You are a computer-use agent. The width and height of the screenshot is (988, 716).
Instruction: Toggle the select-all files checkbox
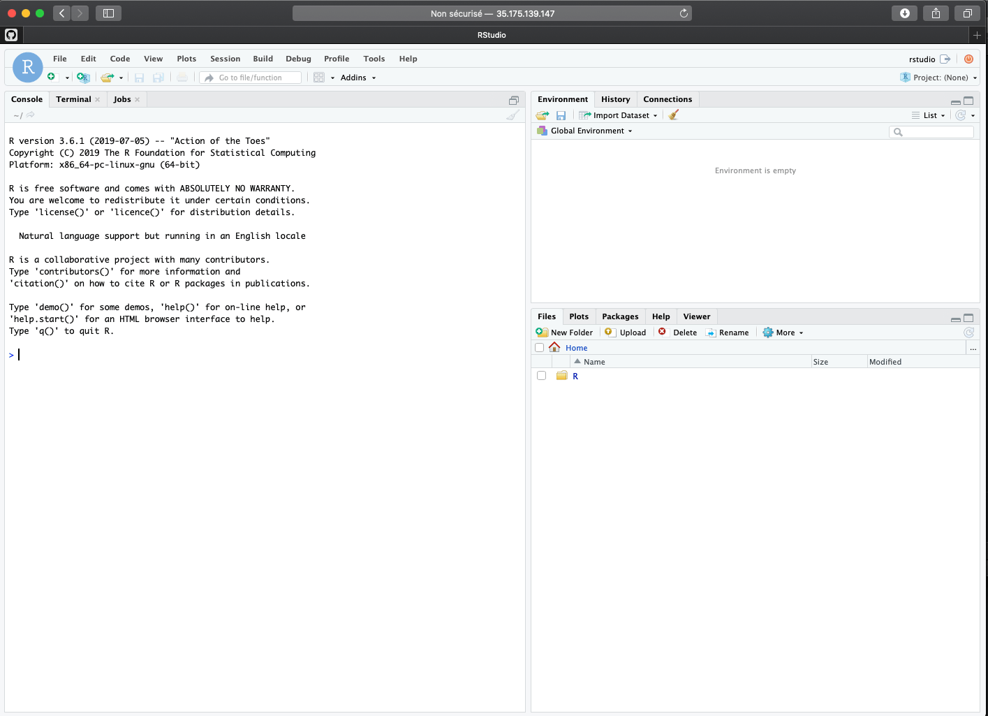[540, 347]
